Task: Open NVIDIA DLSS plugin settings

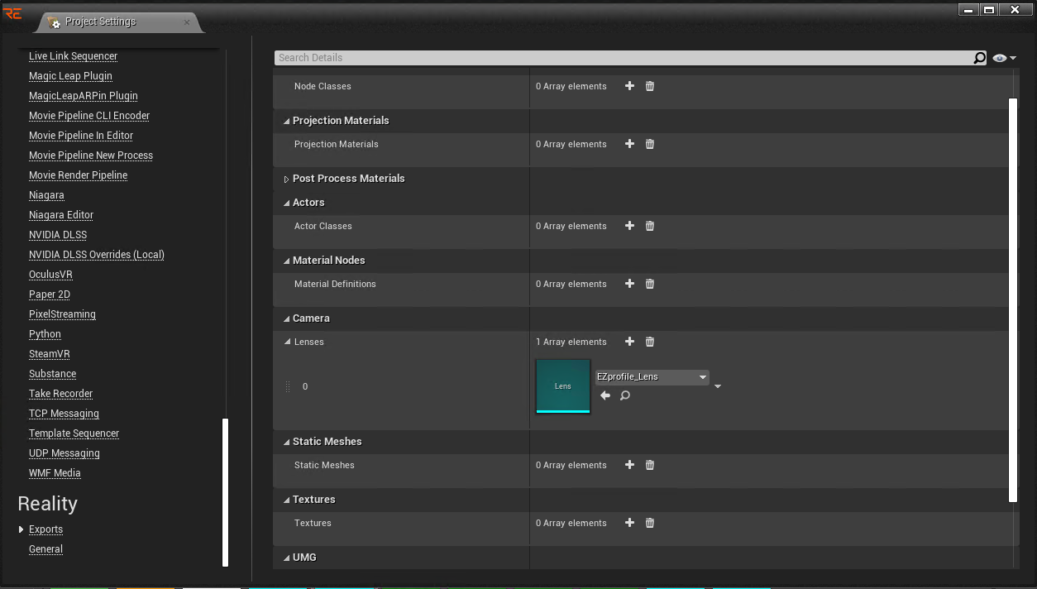Action: click(58, 235)
